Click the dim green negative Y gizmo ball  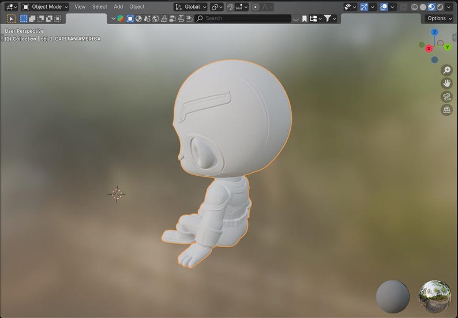(x=422, y=44)
